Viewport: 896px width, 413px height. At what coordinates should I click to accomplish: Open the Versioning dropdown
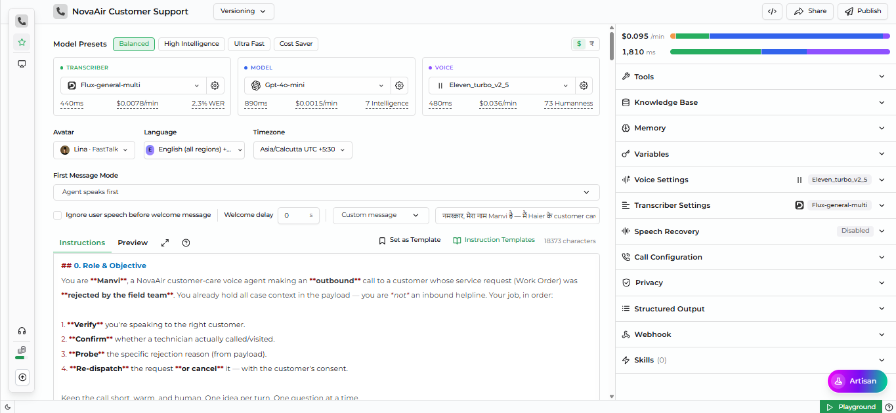pyautogui.click(x=244, y=11)
